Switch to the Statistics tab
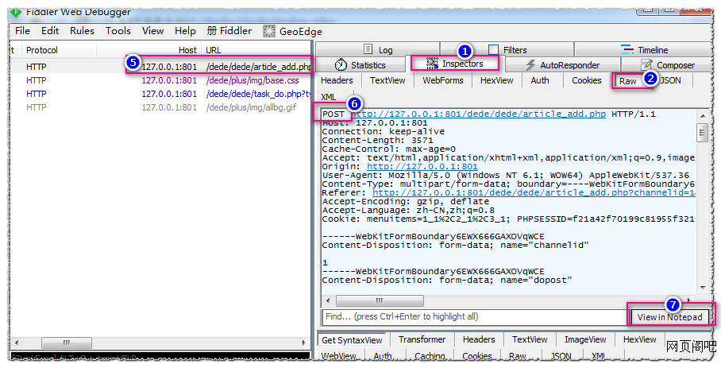Screen dimensions: 721x368 click(x=360, y=65)
